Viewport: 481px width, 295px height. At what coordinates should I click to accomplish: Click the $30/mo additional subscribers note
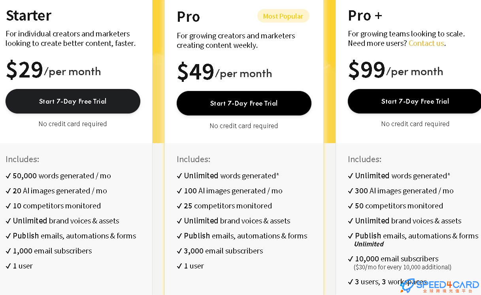coord(402,267)
